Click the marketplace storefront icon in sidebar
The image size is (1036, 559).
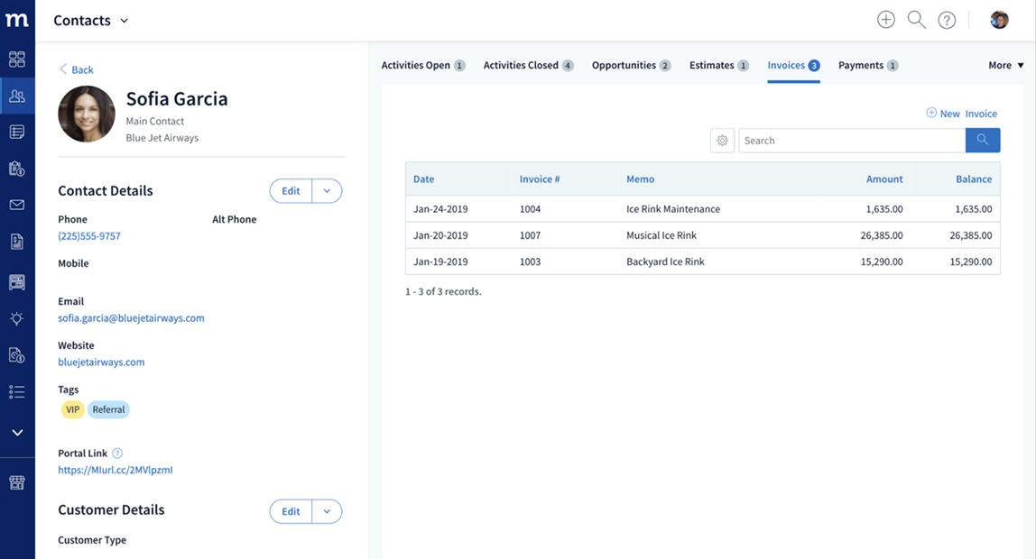coord(17,482)
